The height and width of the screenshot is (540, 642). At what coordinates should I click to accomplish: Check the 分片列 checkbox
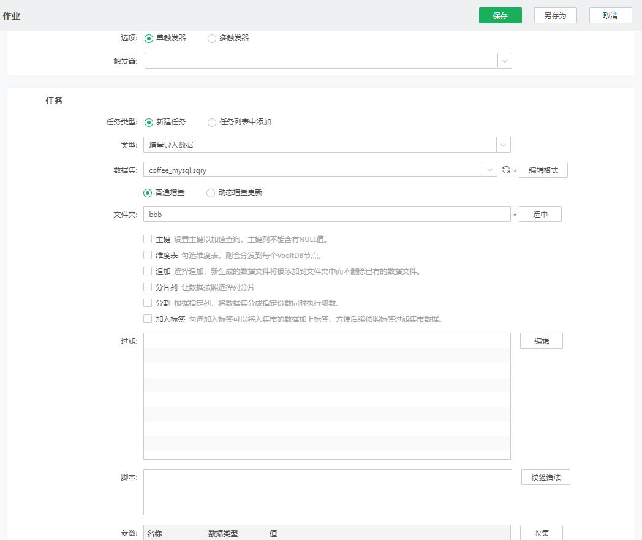click(x=146, y=286)
